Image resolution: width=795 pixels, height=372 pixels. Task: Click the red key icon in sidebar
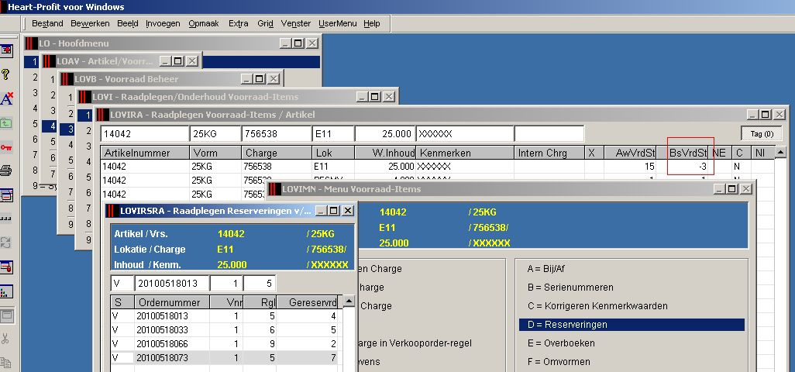(x=6, y=147)
